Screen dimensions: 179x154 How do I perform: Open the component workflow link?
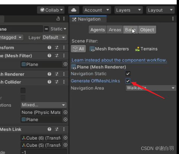(x=119, y=60)
